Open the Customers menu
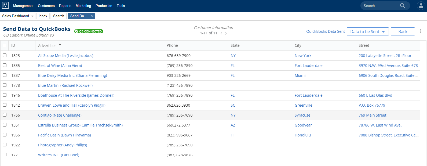 [46, 6]
